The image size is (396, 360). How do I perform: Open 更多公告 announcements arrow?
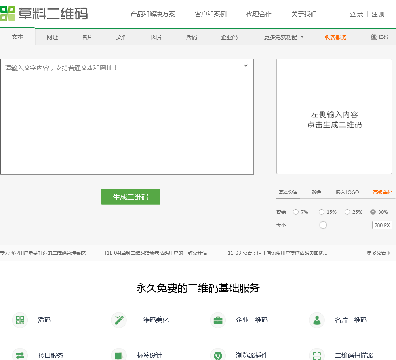(x=388, y=253)
